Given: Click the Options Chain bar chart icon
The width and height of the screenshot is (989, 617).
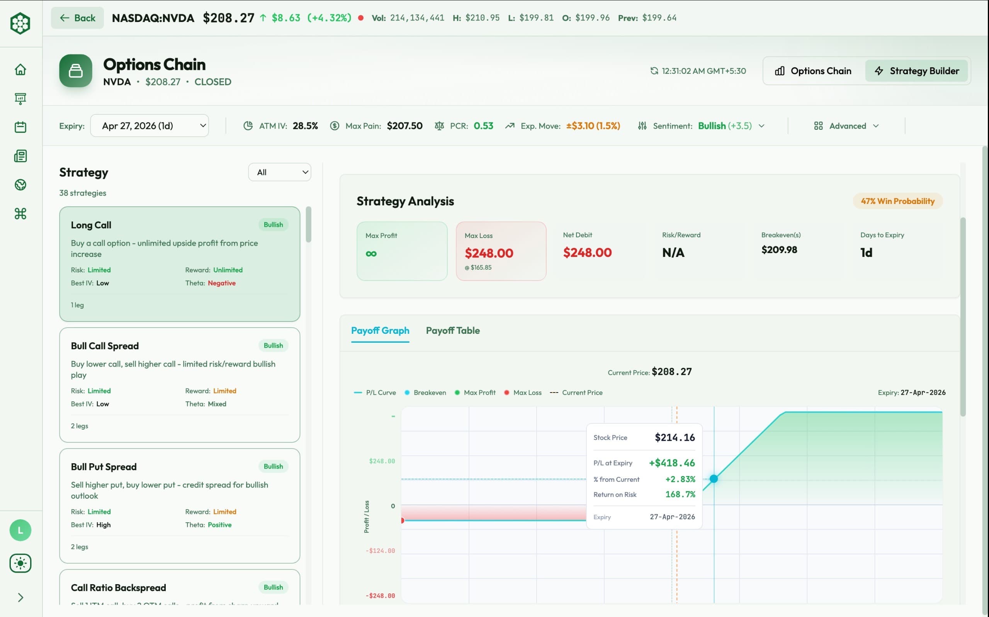Looking at the screenshot, I should click(779, 71).
